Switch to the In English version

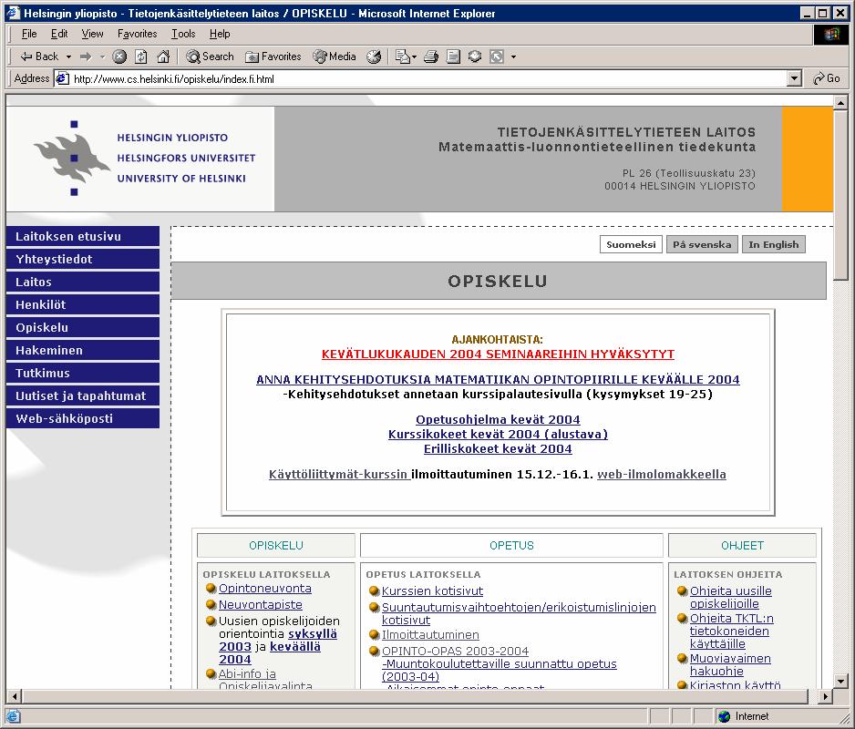773,244
